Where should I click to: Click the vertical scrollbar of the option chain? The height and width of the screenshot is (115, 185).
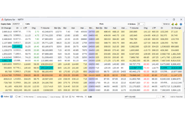coord(184,56)
